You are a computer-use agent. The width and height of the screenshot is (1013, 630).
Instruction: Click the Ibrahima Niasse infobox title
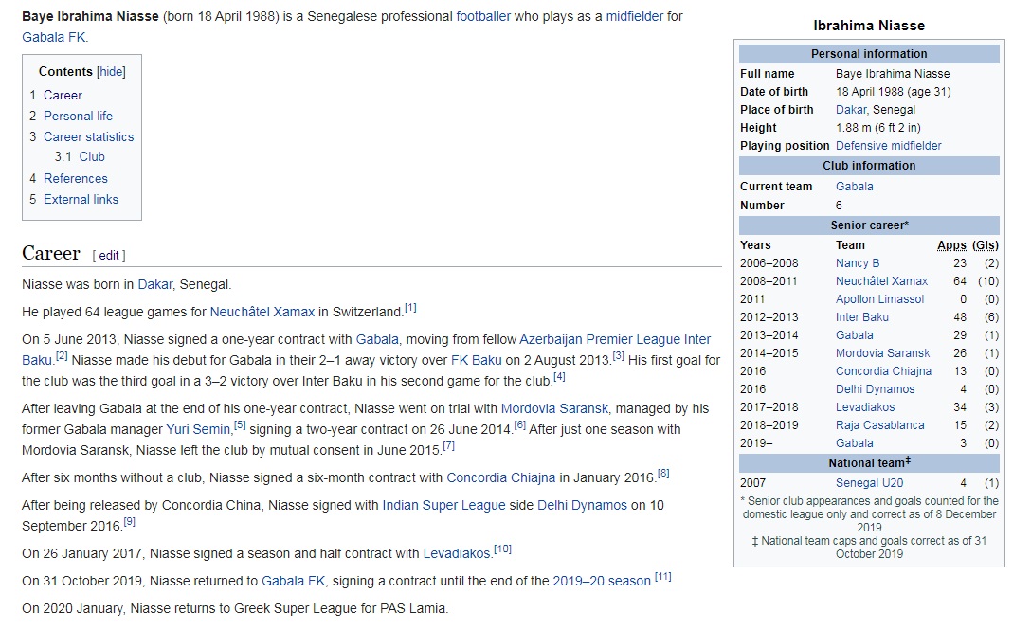(869, 26)
